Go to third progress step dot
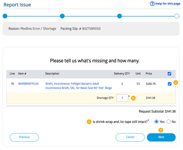183x150 pixels. point(120,16)
